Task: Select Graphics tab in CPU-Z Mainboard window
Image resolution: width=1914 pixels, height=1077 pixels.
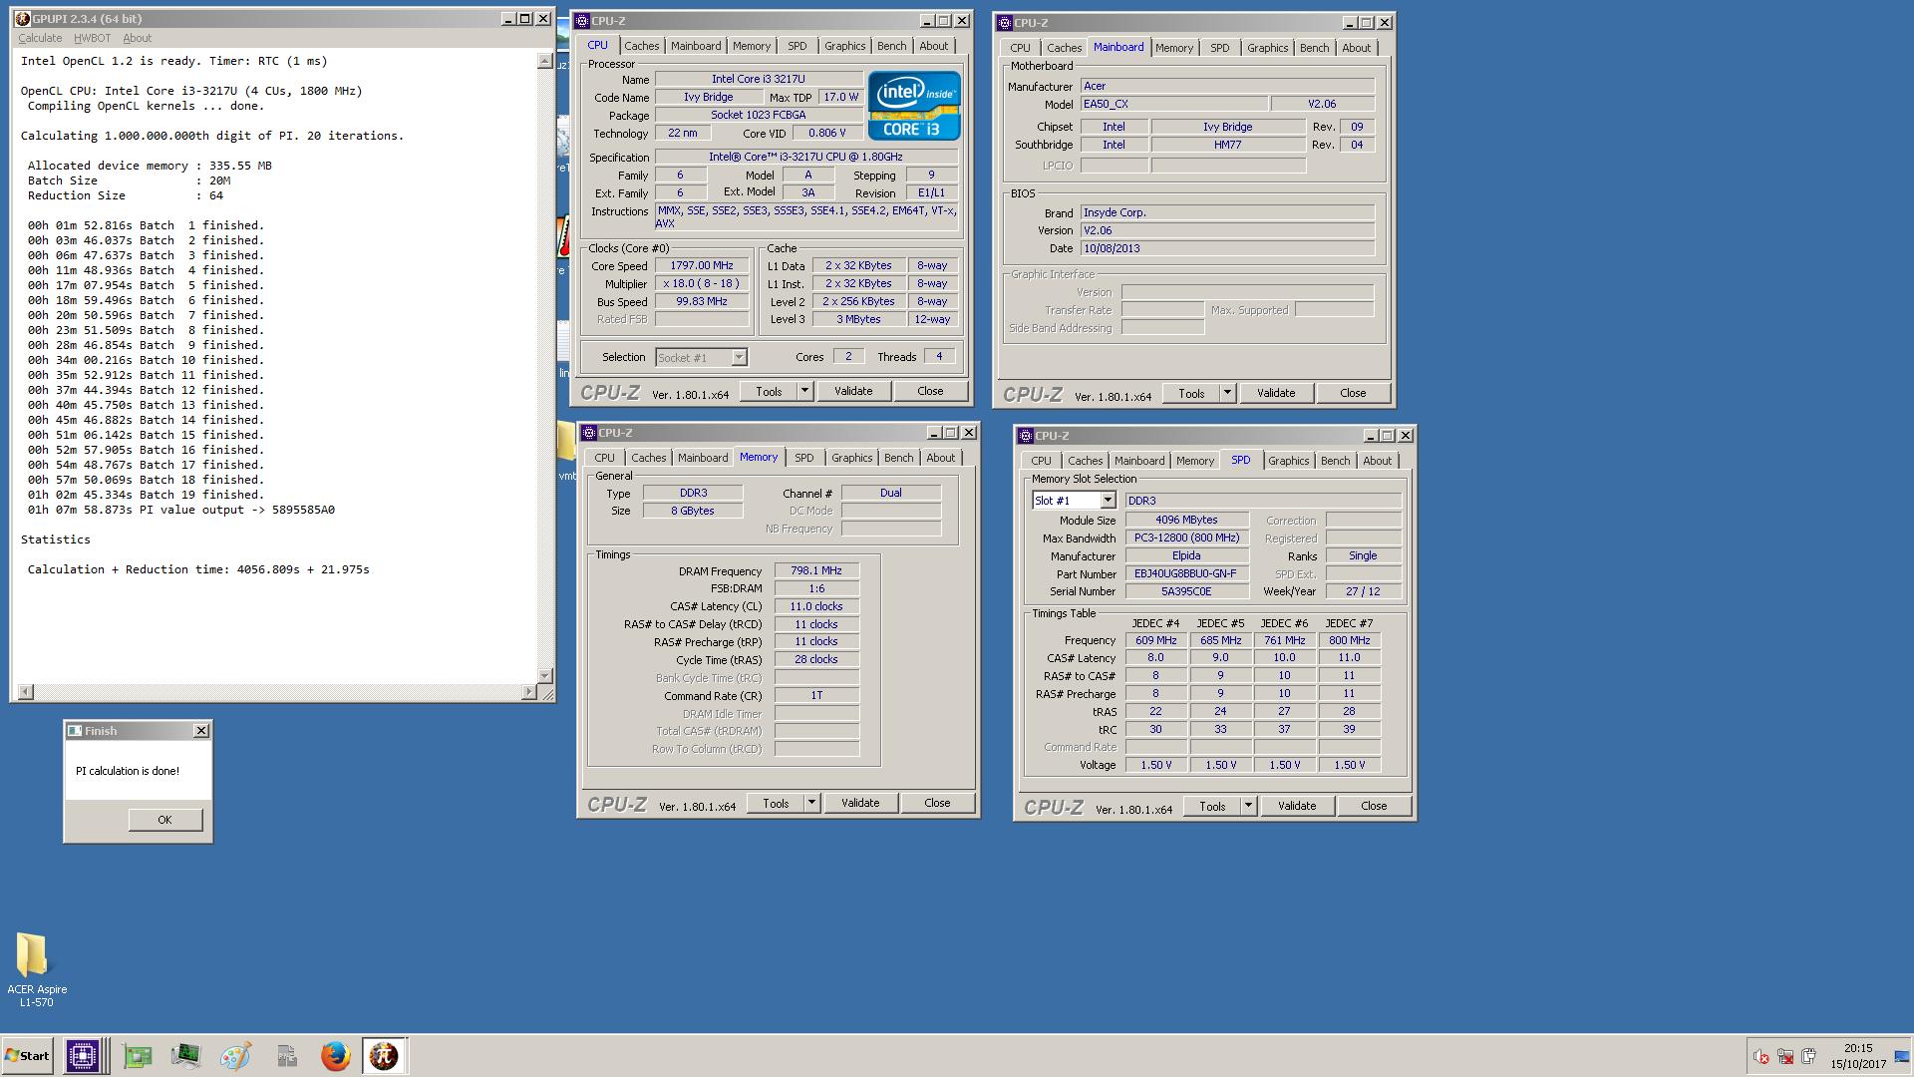Action: (1268, 48)
